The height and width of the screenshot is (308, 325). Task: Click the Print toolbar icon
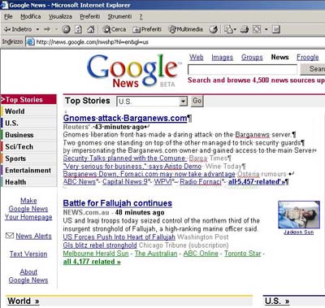coord(245,29)
